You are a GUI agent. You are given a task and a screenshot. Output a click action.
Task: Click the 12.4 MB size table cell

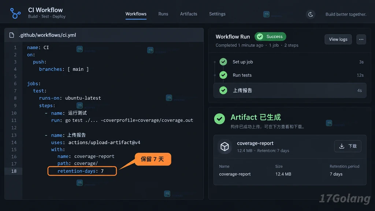tap(283, 174)
